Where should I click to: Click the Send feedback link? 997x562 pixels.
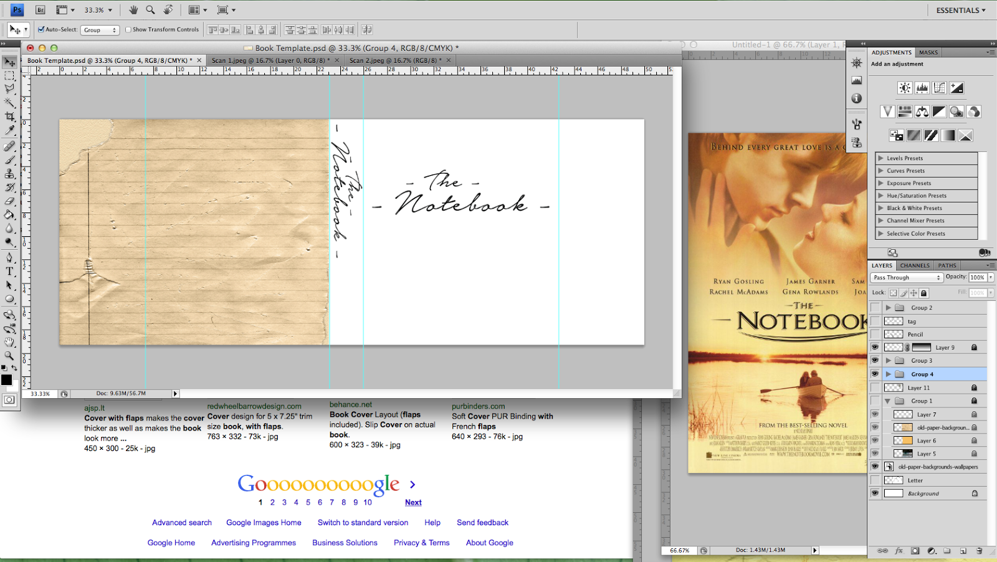tap(482, 523)
